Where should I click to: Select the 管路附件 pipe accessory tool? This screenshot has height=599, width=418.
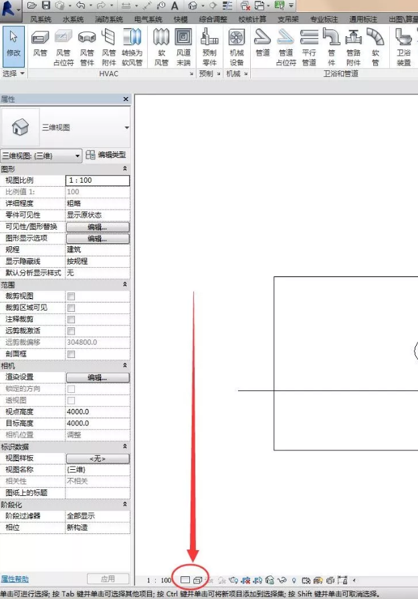tap(354, 47)
